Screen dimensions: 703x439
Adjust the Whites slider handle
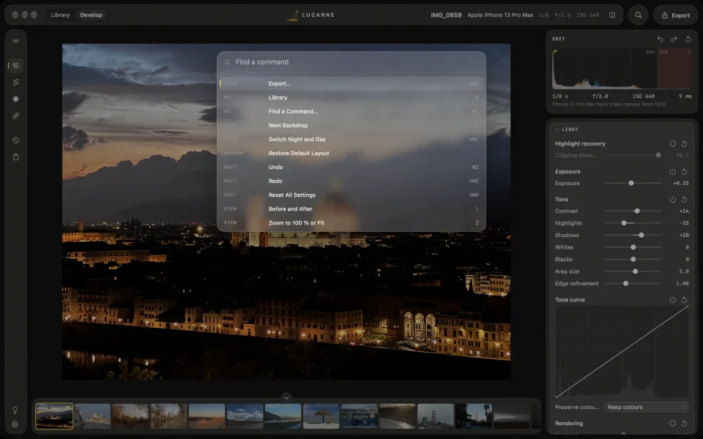633,247
